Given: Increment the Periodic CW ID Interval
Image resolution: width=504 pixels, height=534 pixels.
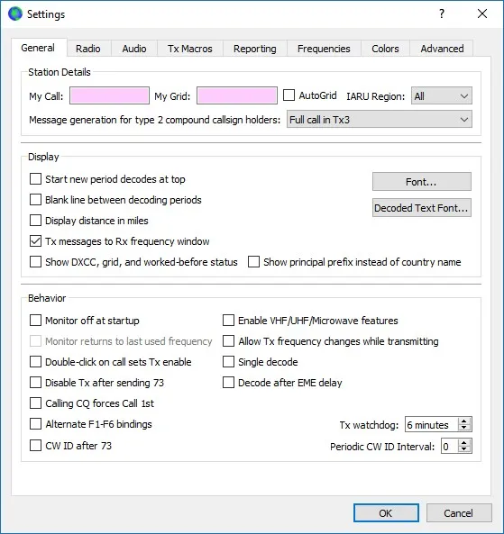Looking at the screenshot, I should pos(463,443).
